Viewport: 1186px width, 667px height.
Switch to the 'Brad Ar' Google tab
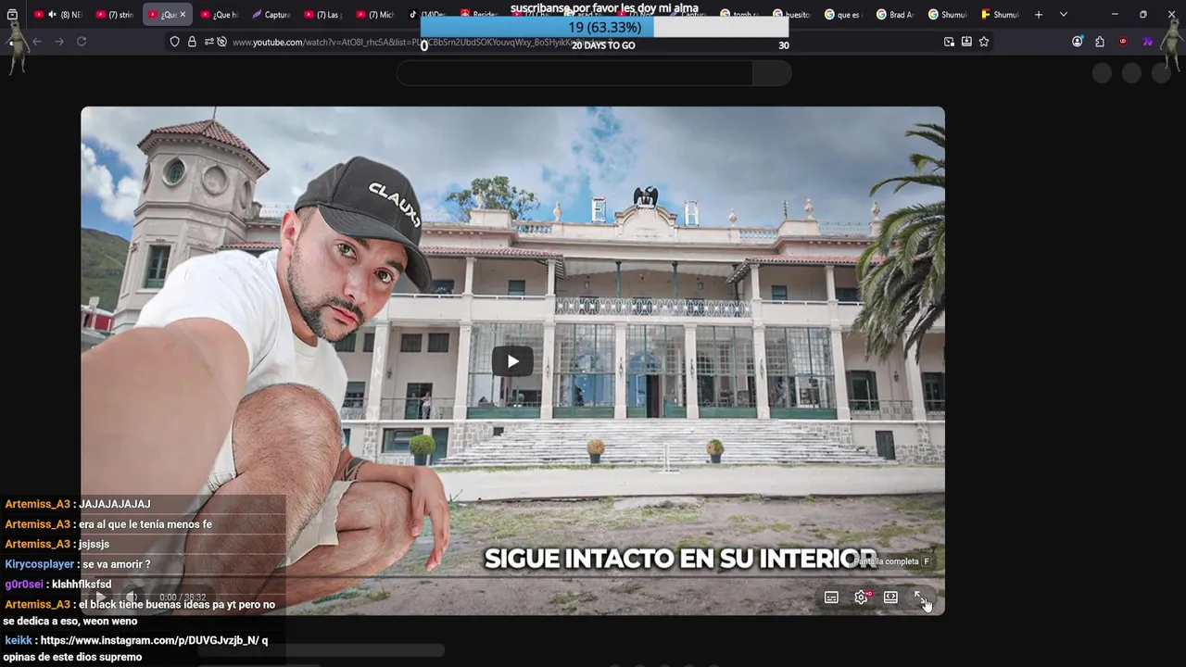[x=895, y=15]
